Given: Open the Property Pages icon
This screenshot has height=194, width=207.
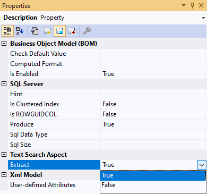Looking at the screenshot, I should 34,31.
